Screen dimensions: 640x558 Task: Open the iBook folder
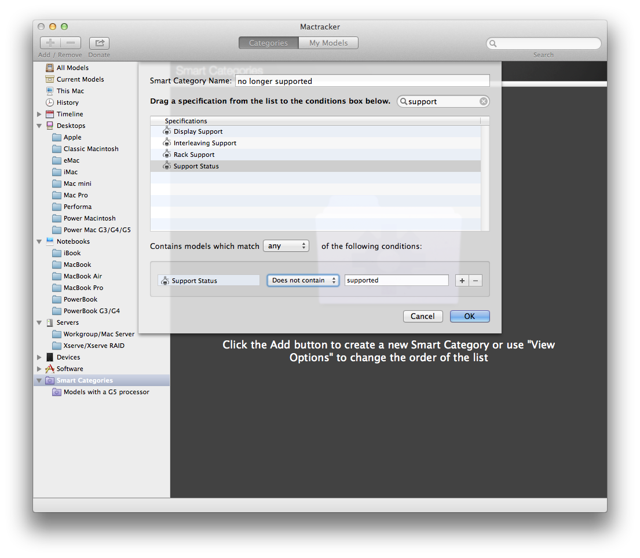[67, 253]
